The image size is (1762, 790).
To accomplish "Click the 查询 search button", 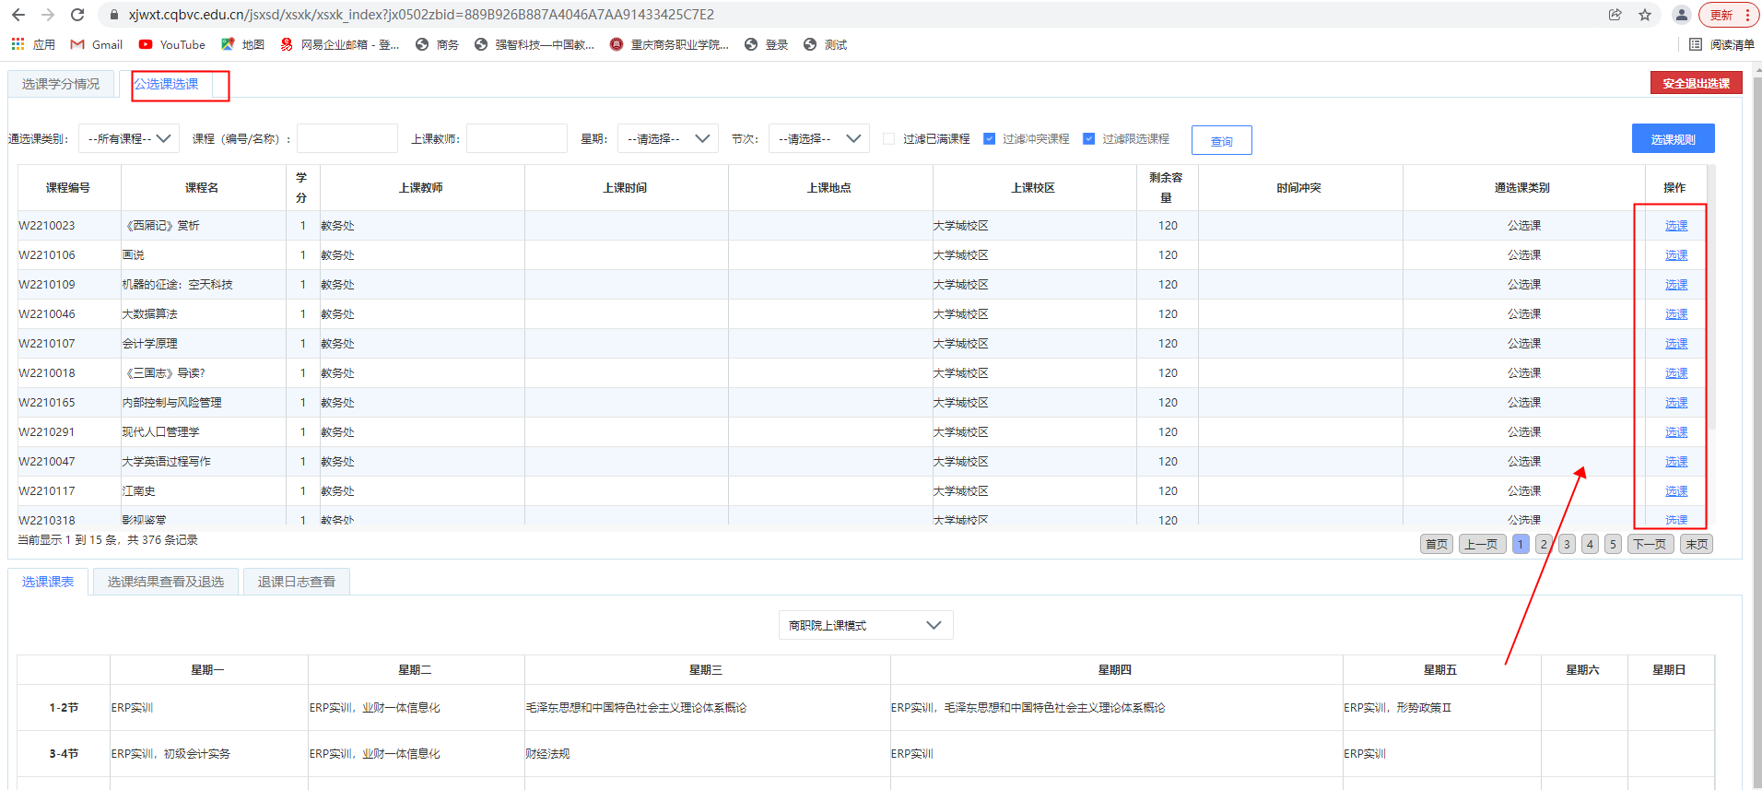I will (1221, 140).
